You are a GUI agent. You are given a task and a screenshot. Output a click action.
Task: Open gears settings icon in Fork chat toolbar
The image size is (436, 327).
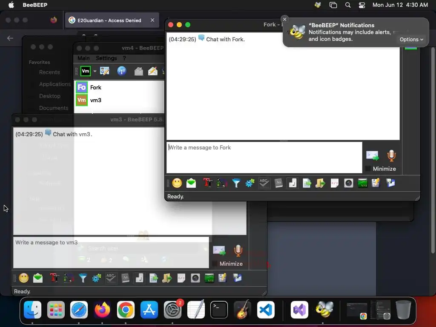250,183
